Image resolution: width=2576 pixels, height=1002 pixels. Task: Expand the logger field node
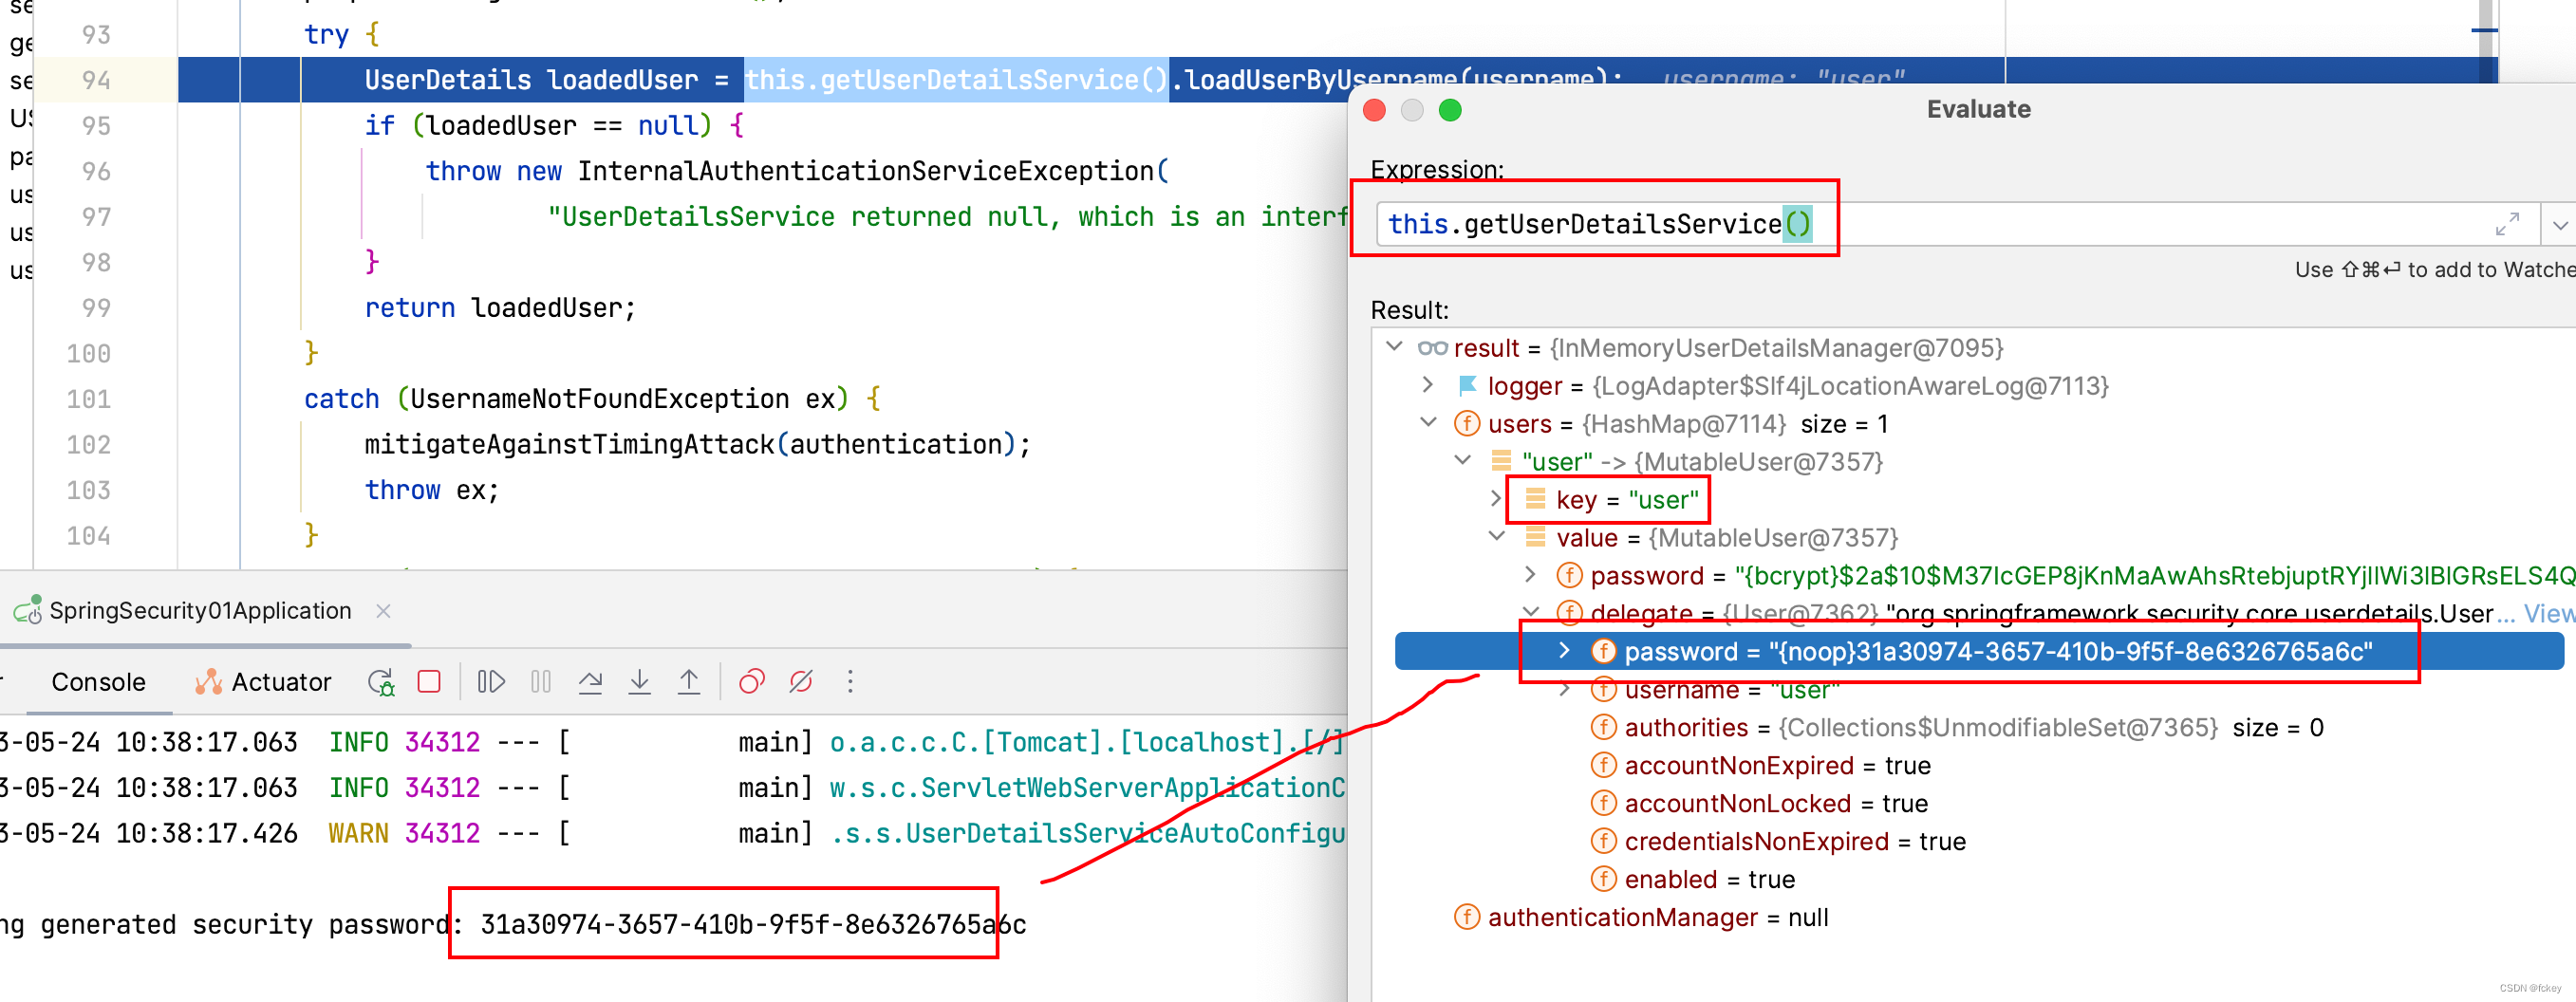point(1428,385)
